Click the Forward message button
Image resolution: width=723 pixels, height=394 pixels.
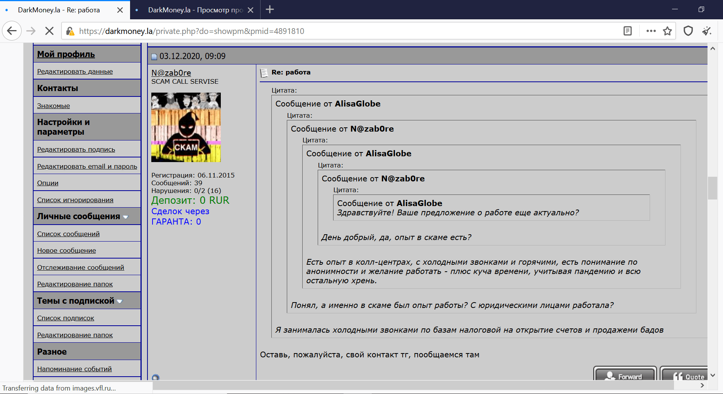(x=625, y=374)
